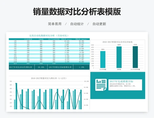Click the 500 axis label in the monthly chart
The width and height of the screenshot is (154, 118).
click(11, 81)
